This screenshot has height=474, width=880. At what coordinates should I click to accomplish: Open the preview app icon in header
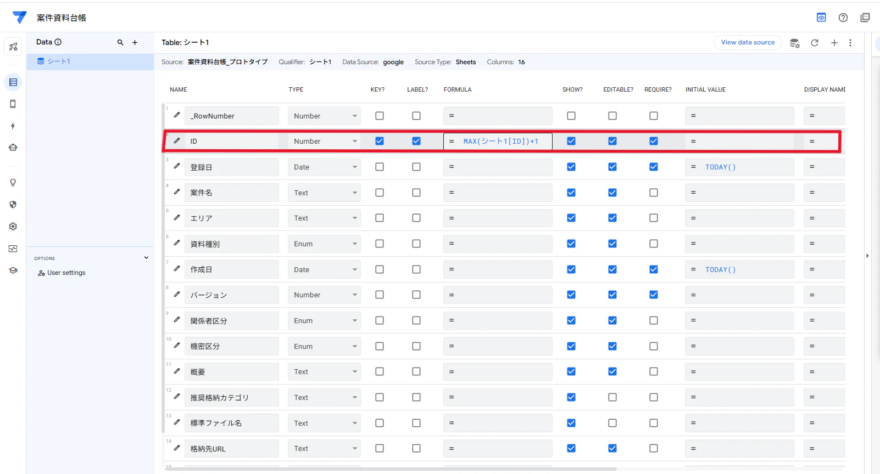(x=821, y=18)
